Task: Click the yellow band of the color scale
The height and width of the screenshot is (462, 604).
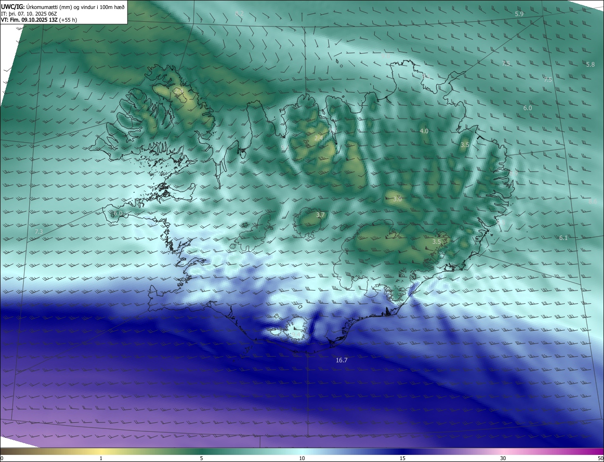Action: (x=101, y=451)
